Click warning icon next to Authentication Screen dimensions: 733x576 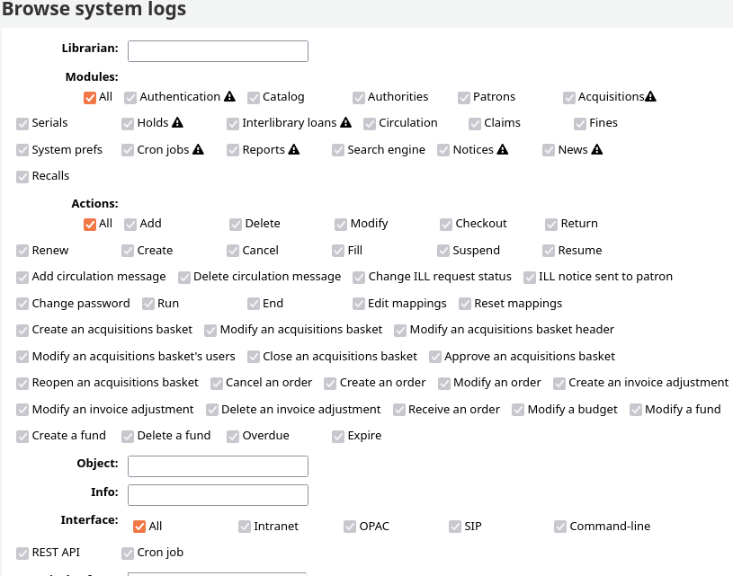click(229, 97)
